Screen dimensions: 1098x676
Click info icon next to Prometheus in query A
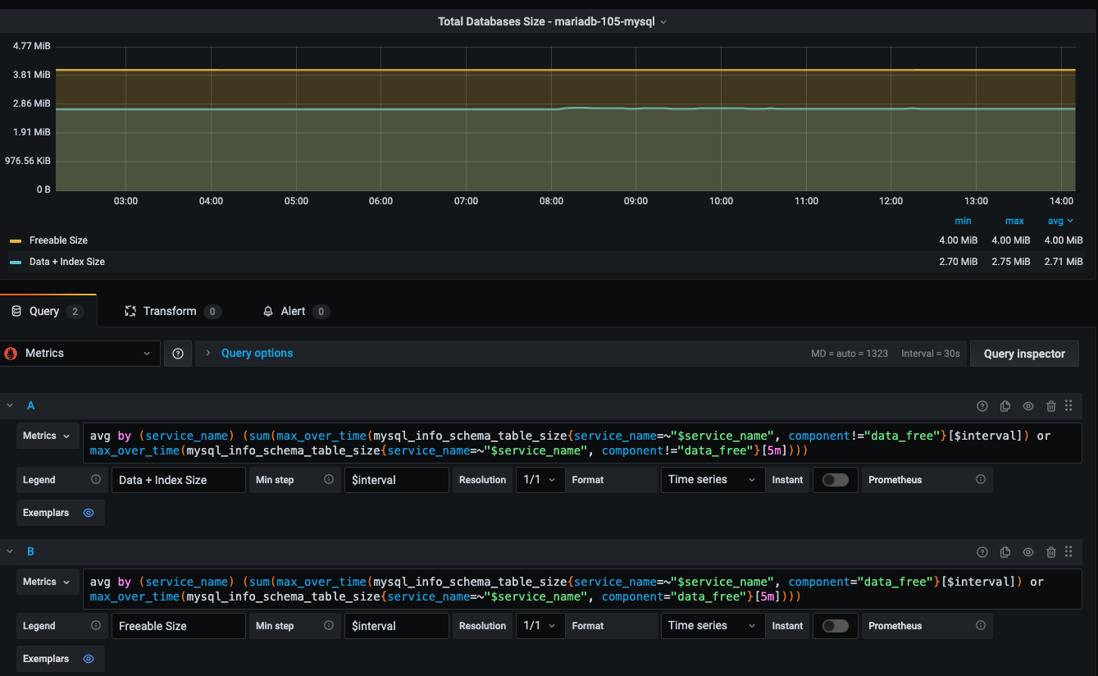tap(980, 480)
